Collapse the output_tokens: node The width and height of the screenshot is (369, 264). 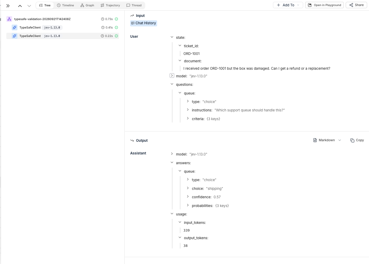[x=180, y=238]
